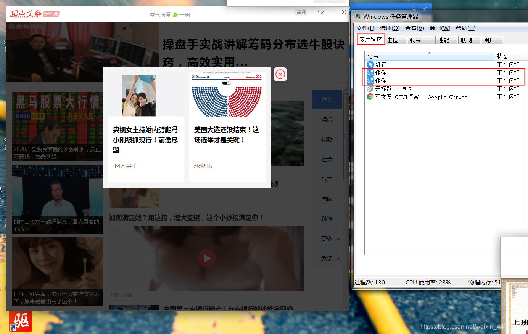Select the second 迷你 task row
528x334 pixels.
(444, 81)
